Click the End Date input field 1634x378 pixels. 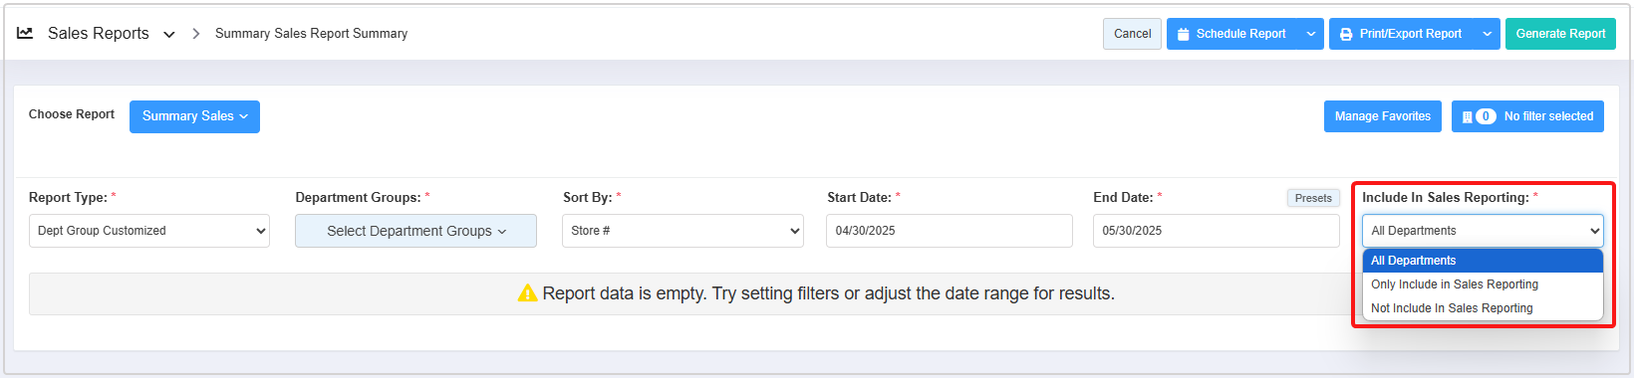(x=1216, y=231)
